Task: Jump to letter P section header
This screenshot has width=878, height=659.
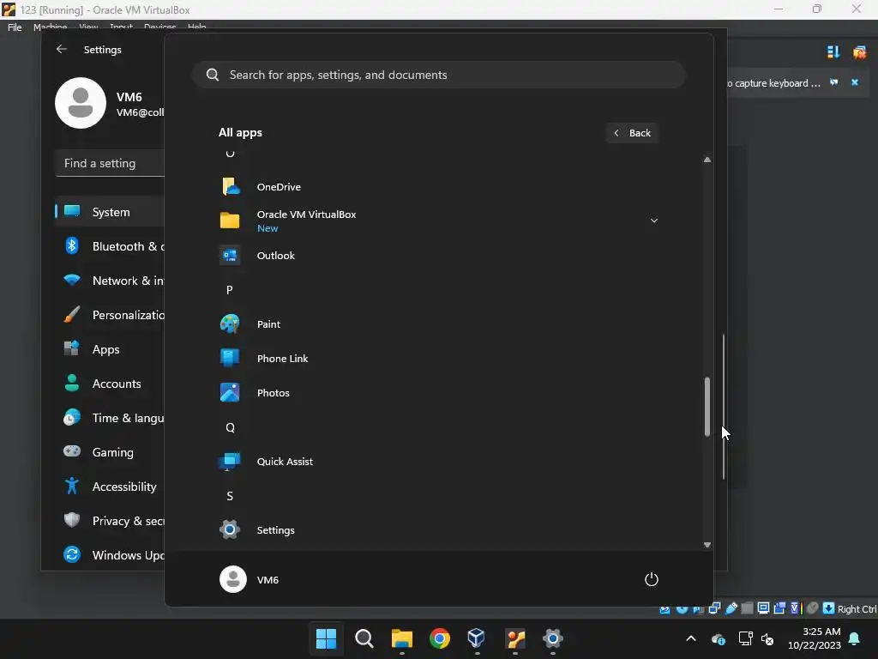Action: coord(230,290)
